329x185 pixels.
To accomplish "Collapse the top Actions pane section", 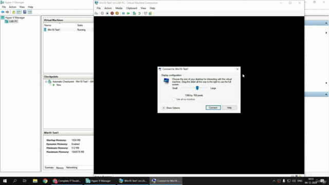I will pos(326,23).
